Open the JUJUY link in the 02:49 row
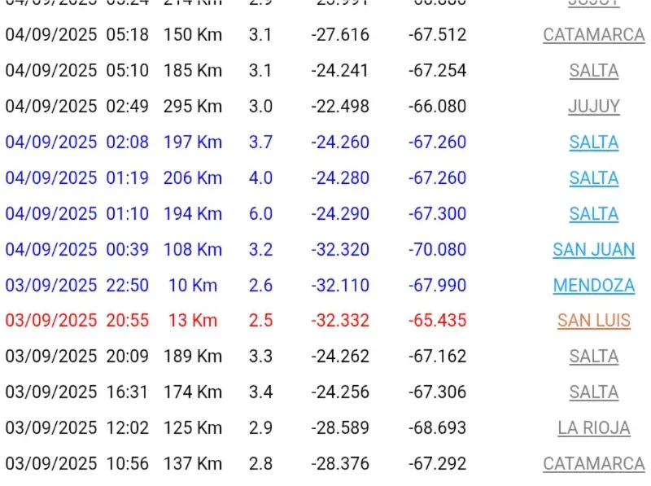Viewport: 651px width, 486px height. [593, 107]
